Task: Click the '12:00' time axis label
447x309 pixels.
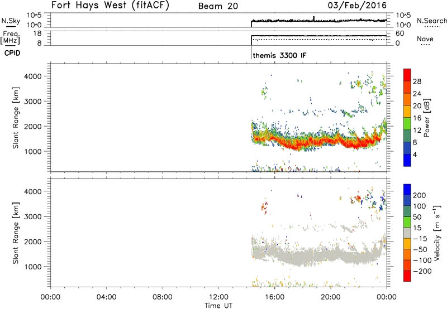Action: tap(218, 297)
